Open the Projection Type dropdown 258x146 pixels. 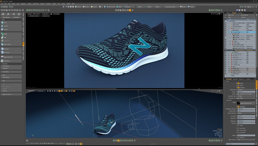tap(246, 96)
